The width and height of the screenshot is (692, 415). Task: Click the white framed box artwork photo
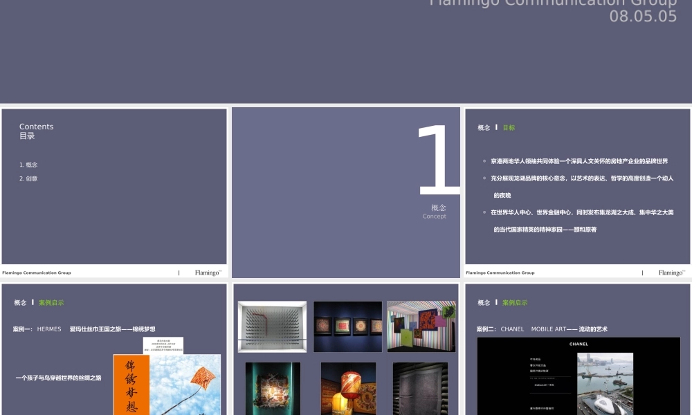pyautogui.click(x=272, y=326)
